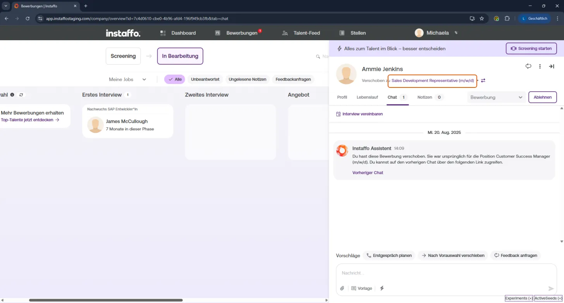Viewport: 564px width, 303px height.
Task: Start screening with Screening starten button
Action: [531, 49]
